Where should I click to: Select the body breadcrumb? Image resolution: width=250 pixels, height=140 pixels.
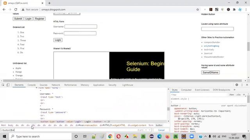(x=11, y=125)
